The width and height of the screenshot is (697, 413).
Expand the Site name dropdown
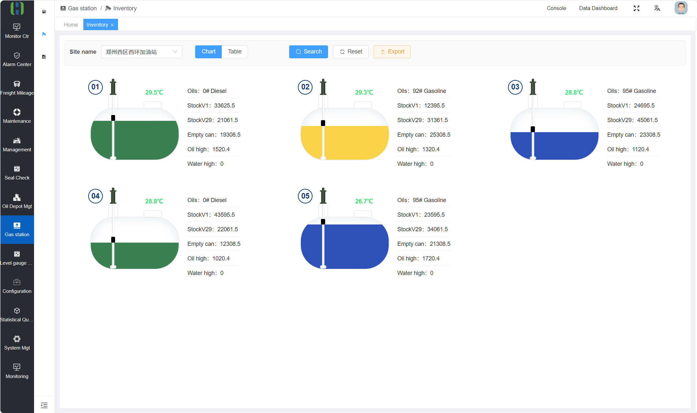tap(142, 52)
